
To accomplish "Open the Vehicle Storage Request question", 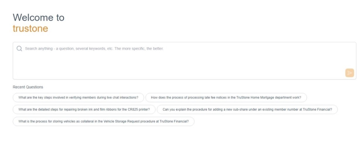I will point(103,121).
